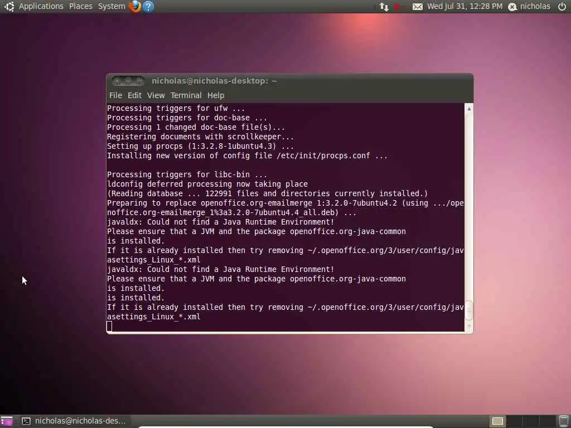The width and height of the screenshot is (571, 428).
Task: Click 'Setting up procps' output line
Action: pyautogui.click(x=200, y=147)
